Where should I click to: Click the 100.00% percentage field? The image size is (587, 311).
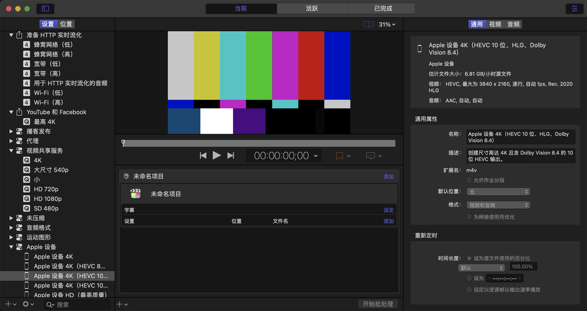523,267
